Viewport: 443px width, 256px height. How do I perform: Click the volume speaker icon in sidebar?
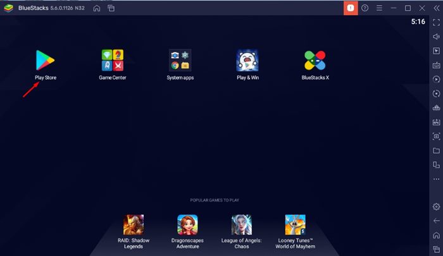tap(436, 37)
